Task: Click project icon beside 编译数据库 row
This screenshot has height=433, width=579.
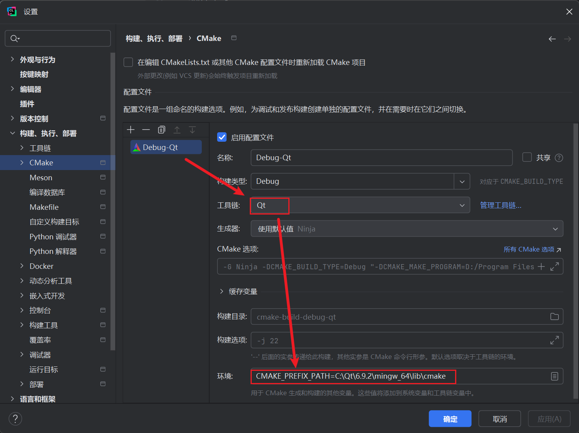Action: coord(103,192)
